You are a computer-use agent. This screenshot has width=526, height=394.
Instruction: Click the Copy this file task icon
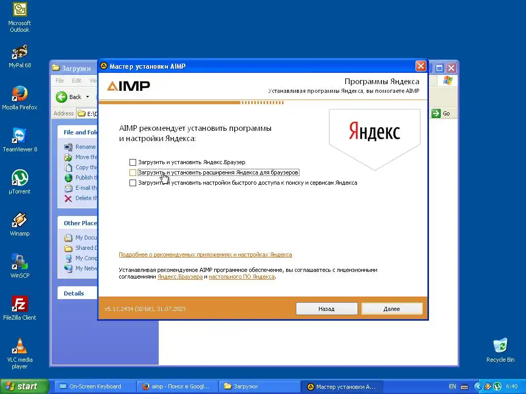[x=68, y=168]
